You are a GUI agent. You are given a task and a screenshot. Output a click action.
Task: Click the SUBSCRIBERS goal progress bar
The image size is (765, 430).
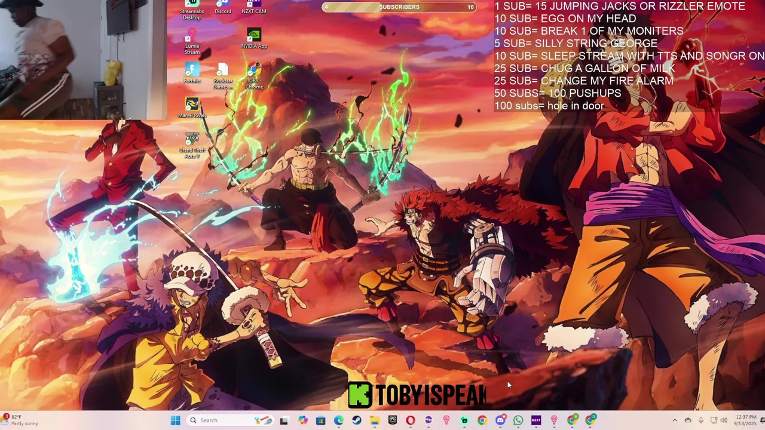(399, 7)
